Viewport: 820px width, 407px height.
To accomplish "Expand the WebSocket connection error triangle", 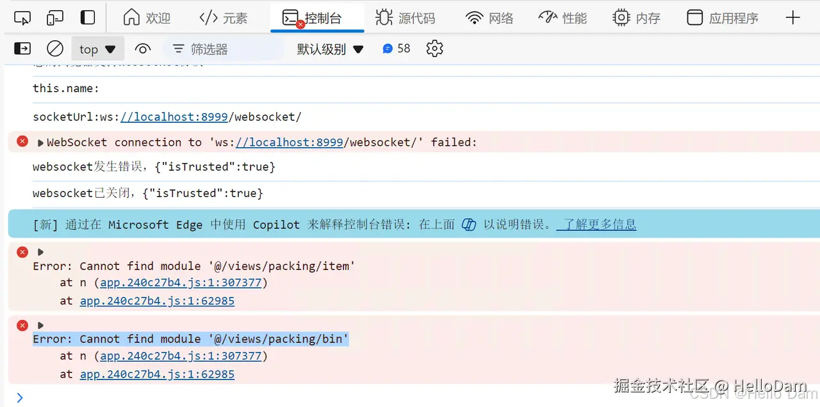I will (41, 143).
